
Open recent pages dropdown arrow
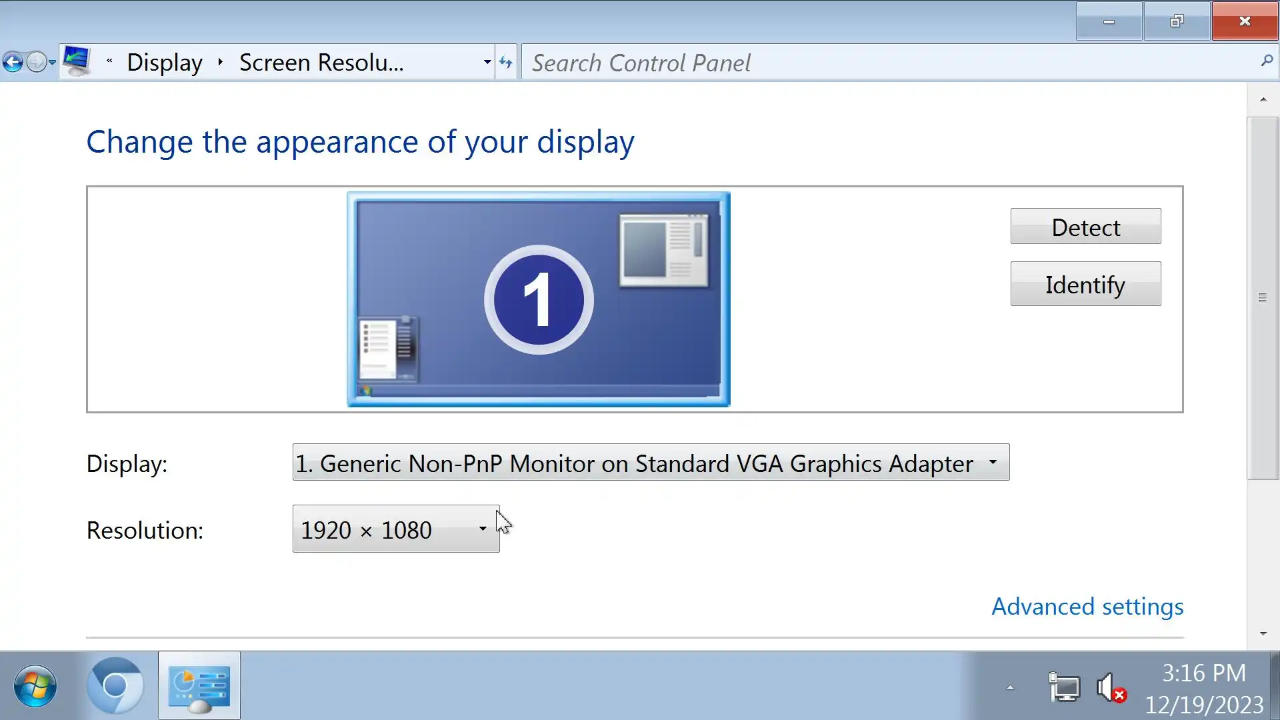pos(52,63)
